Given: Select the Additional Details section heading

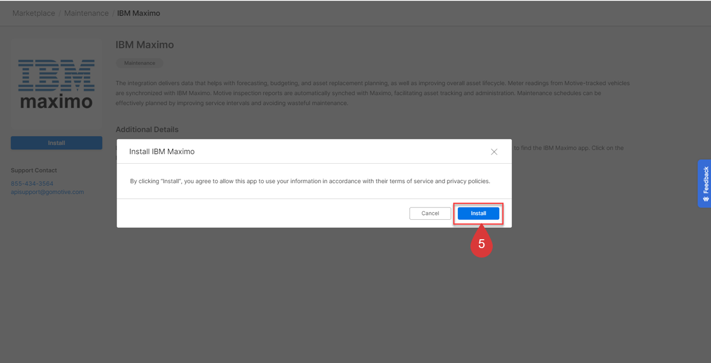Looking at the screenshot, I should pos(147,129).
